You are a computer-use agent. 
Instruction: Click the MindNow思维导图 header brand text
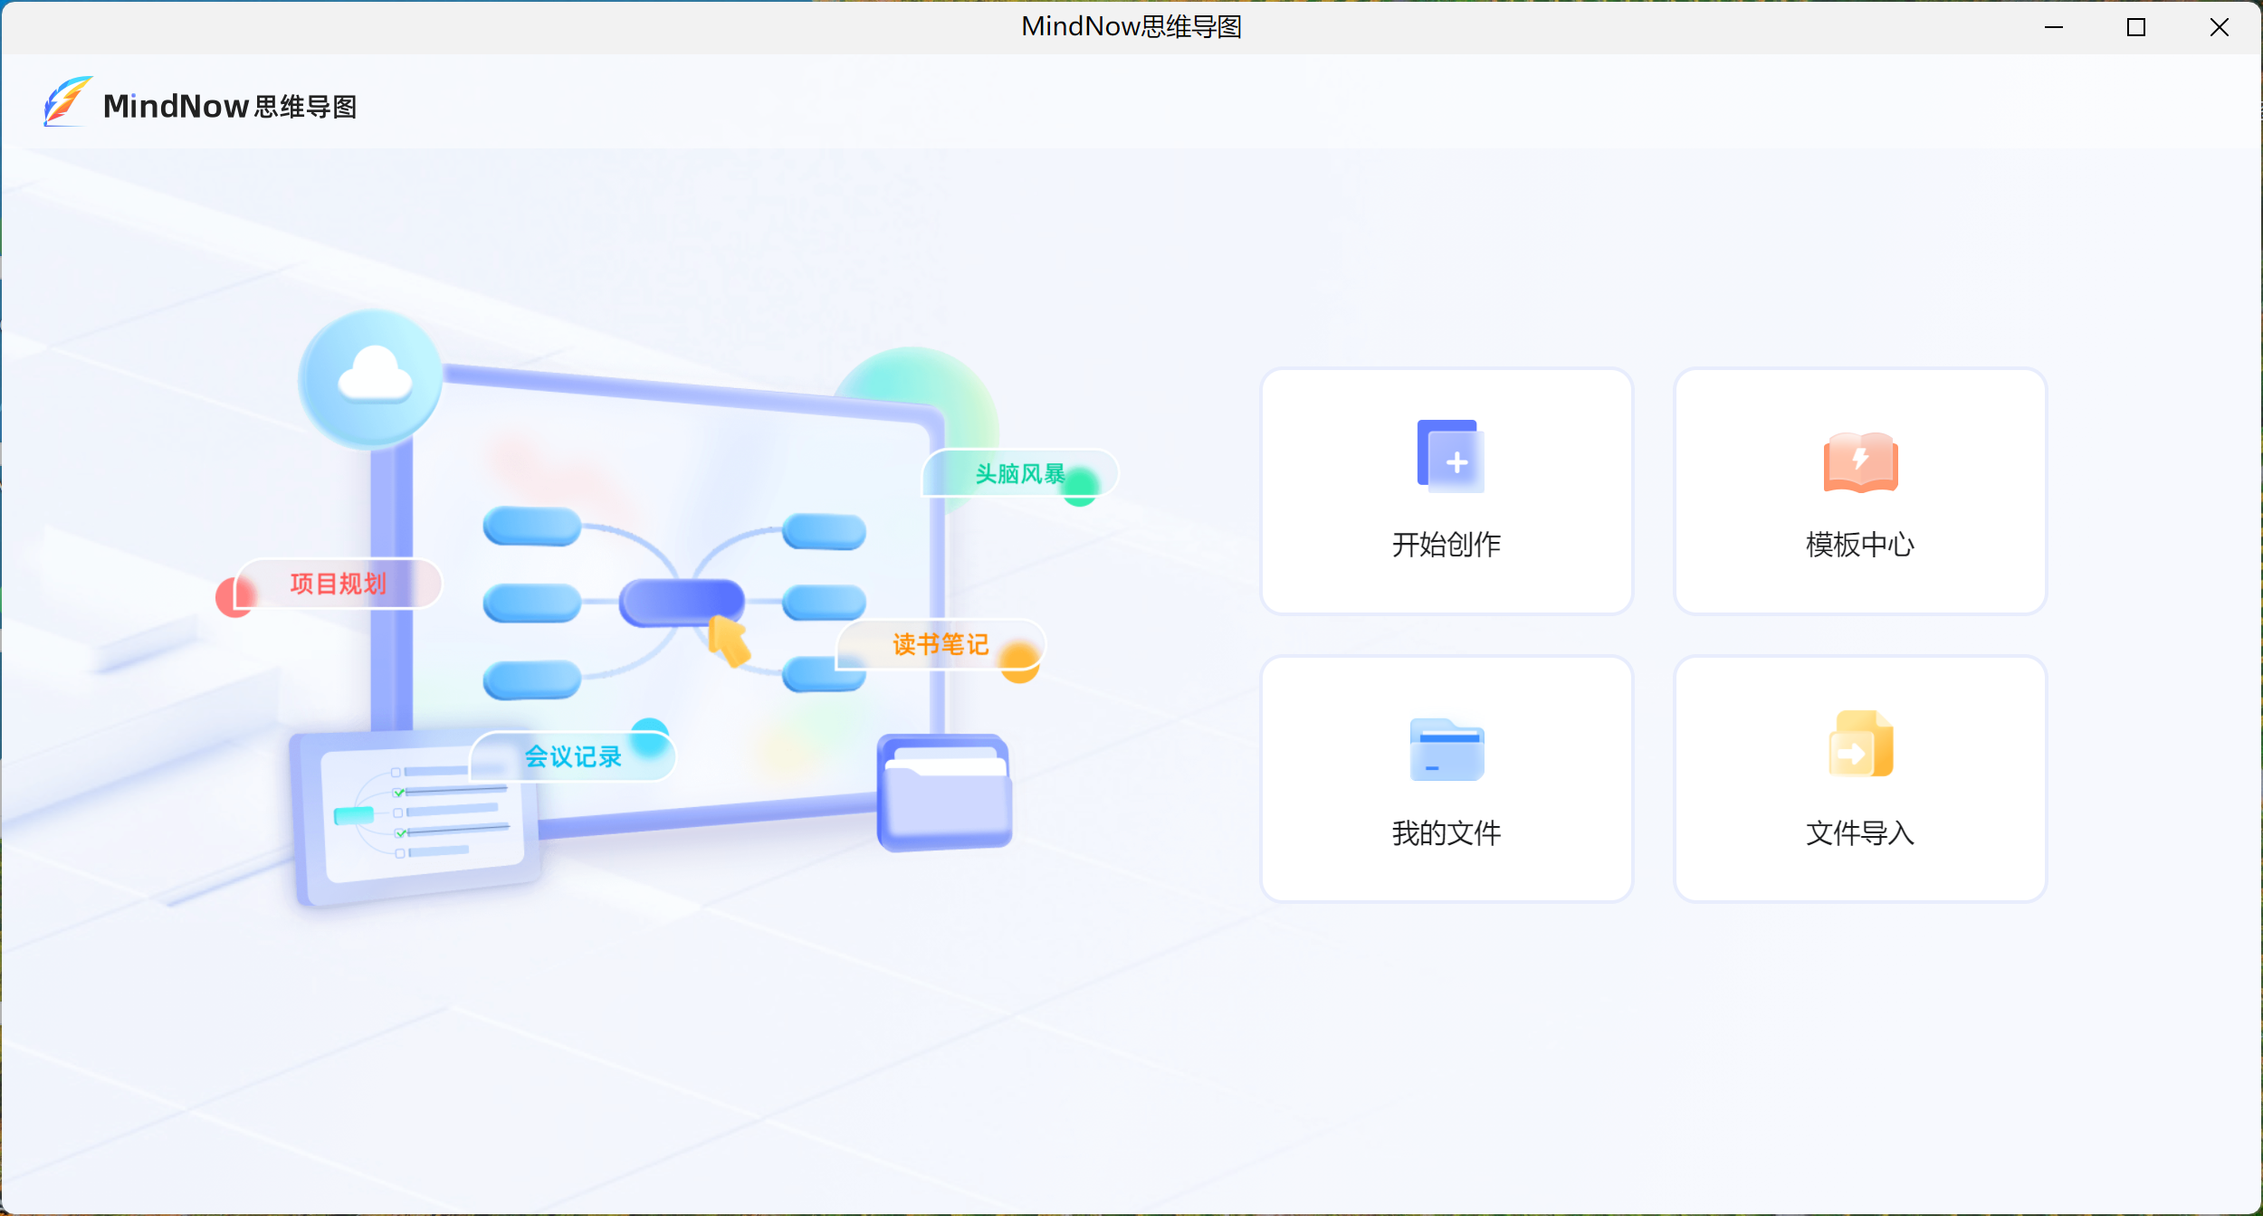tap(230, 107)
